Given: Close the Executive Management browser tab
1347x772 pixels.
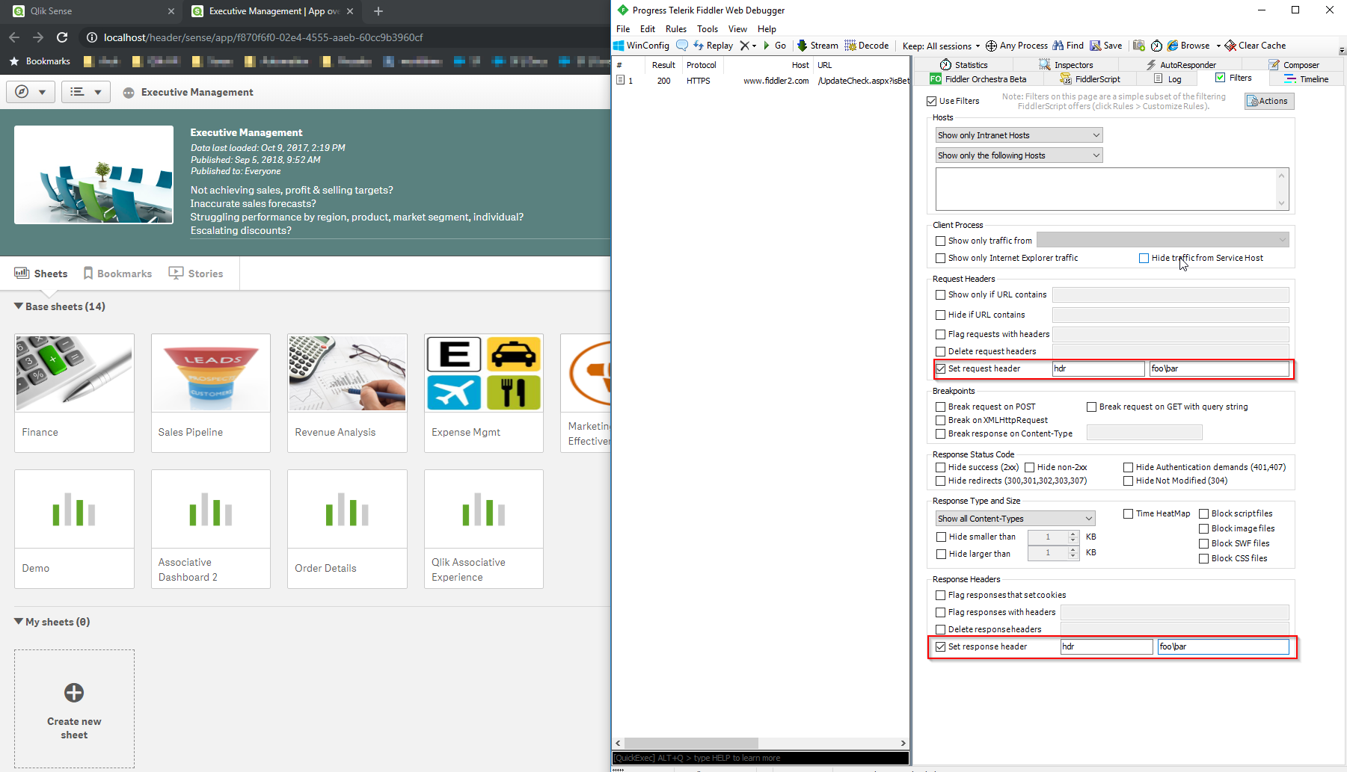Looking at the screenshot, I should pos(350,11).
